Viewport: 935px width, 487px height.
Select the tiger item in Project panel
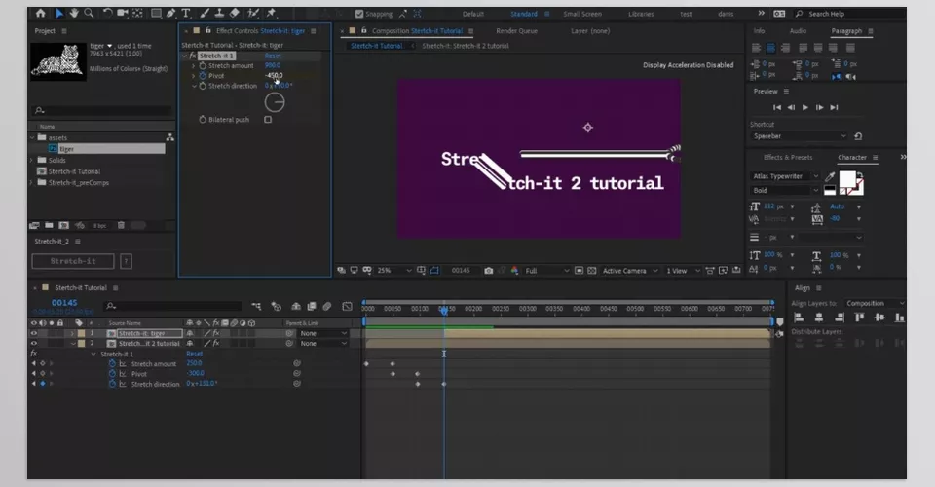tap(105, 149)
